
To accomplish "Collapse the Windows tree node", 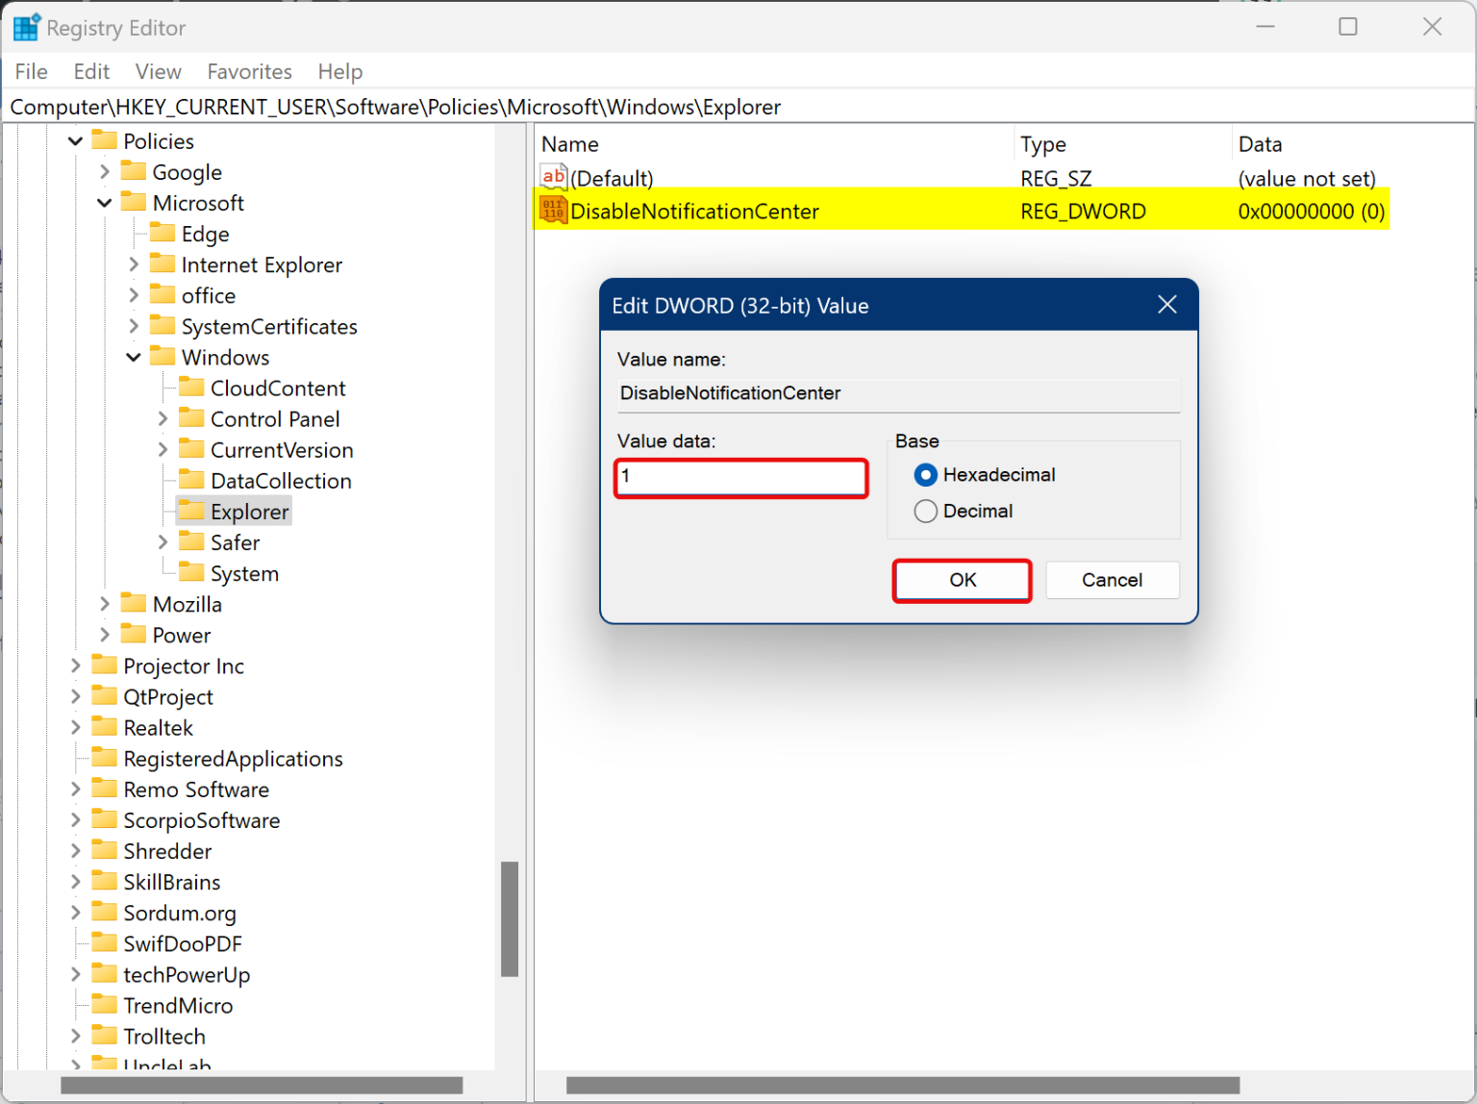I will [134, 358].
